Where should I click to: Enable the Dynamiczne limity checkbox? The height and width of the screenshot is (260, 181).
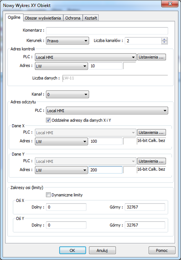click(x=48, y=195)
